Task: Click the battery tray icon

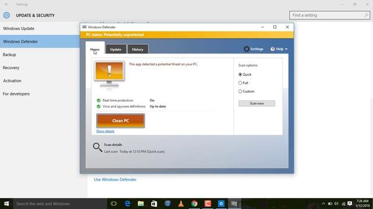Action: click(330, 204)
